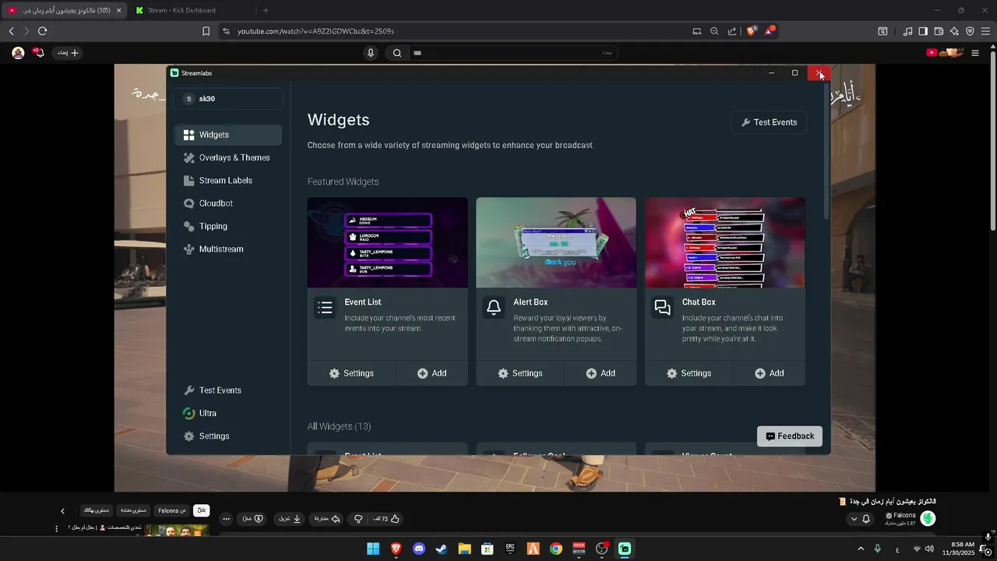Open Brave Shields lion icon
This screenshot has width=997, height=561.
tap(752, 31)
